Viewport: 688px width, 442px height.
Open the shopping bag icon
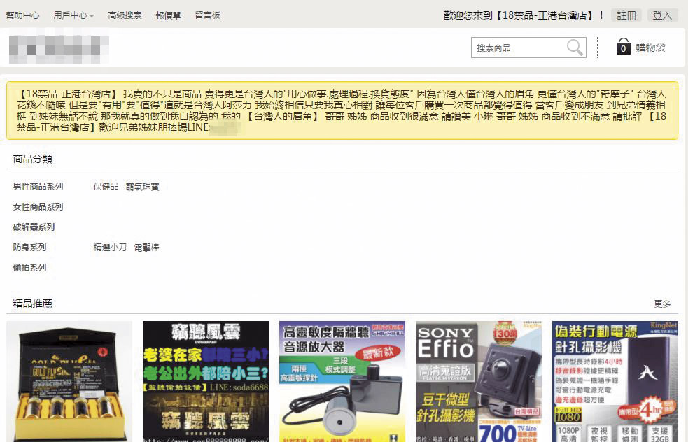pos(623,46)
